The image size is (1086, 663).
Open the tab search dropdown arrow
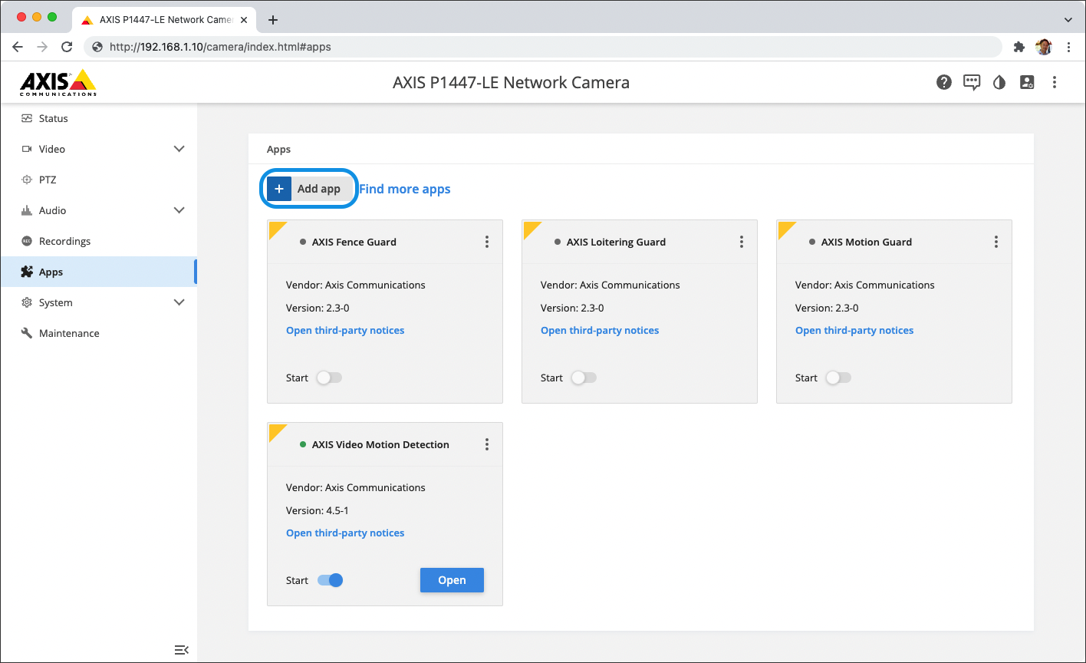(1068, 19)
